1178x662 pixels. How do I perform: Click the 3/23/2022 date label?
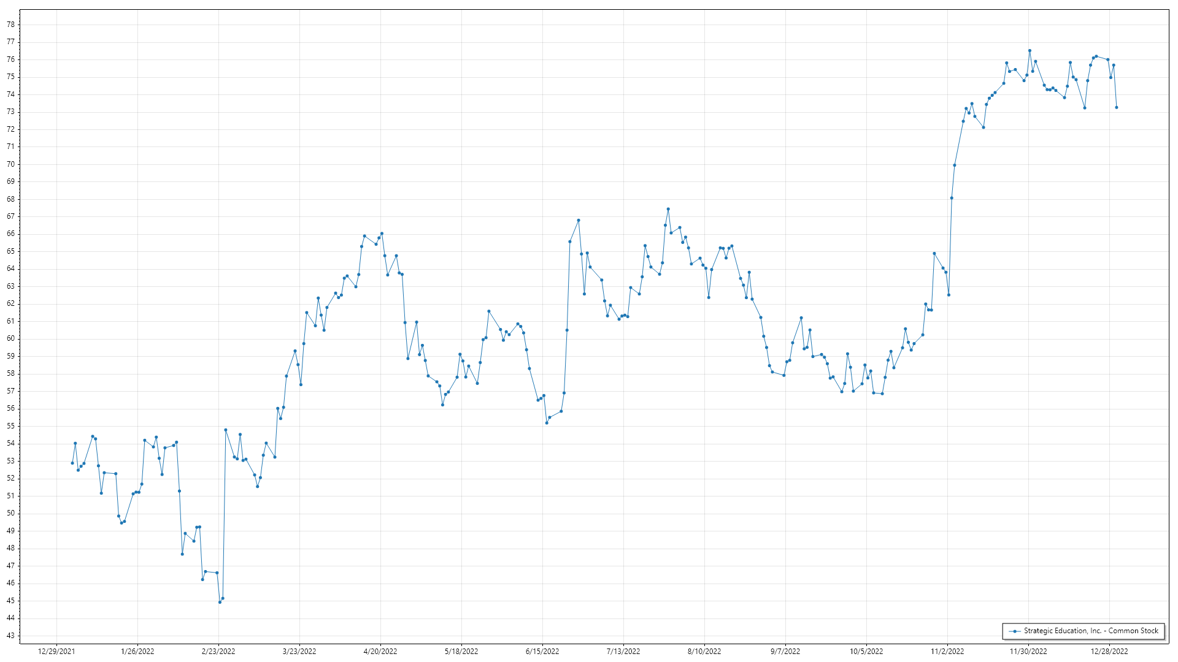(299, 651)
